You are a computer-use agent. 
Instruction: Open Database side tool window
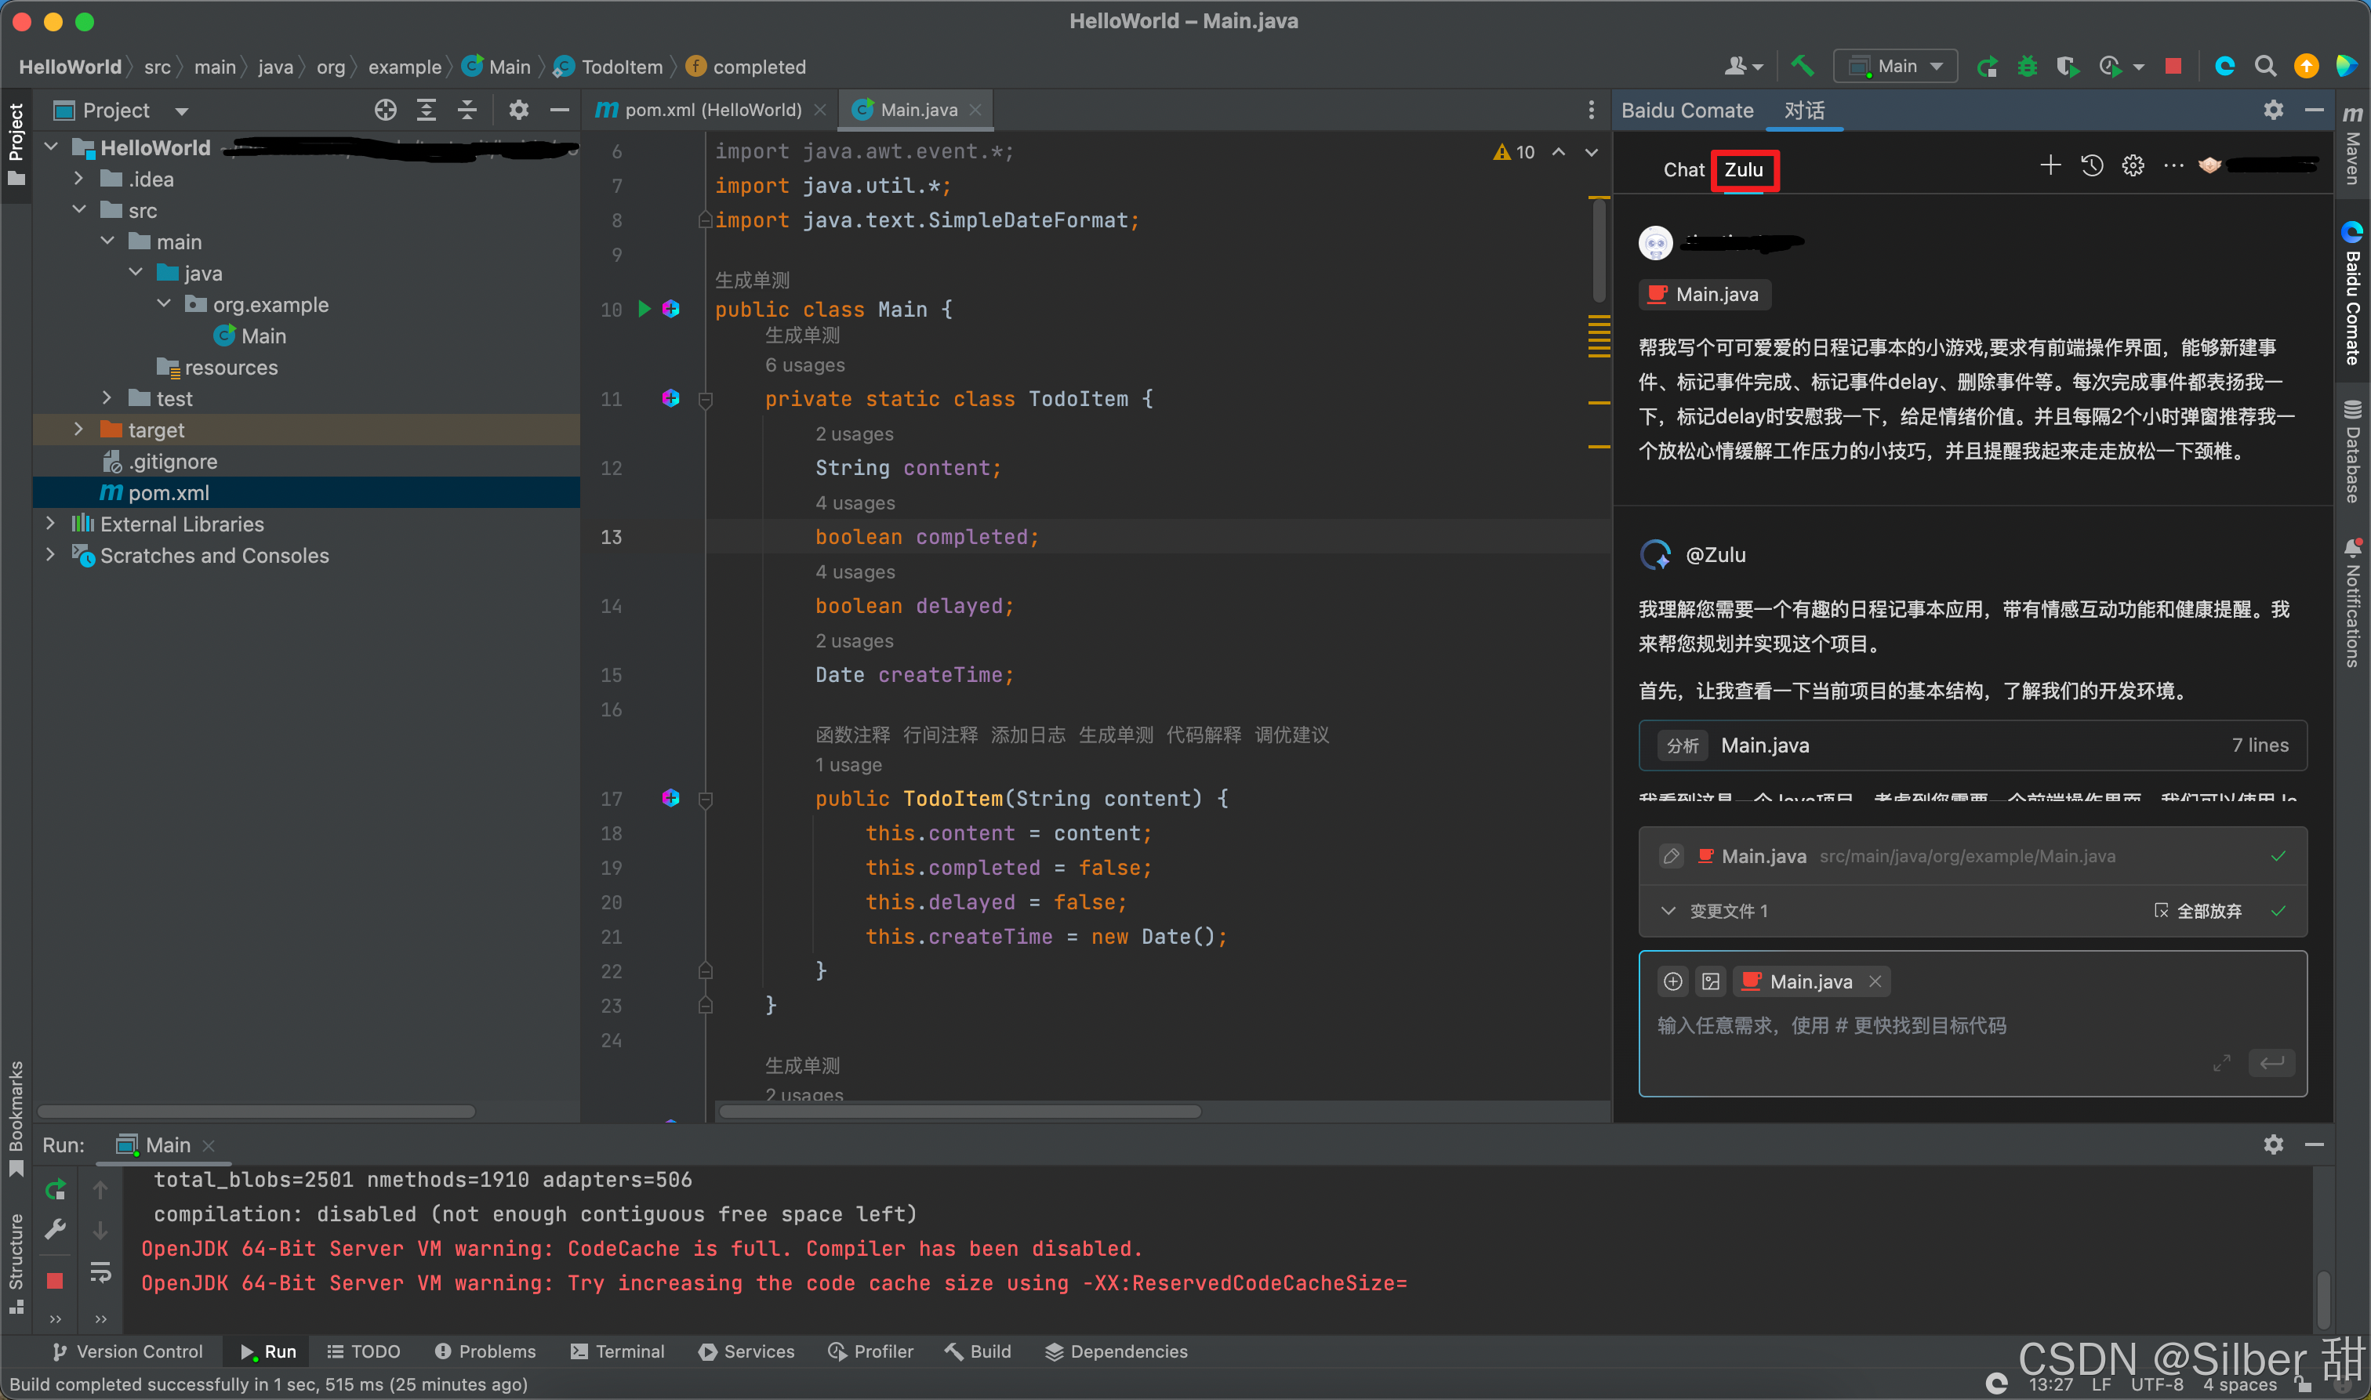(2352, 451)
